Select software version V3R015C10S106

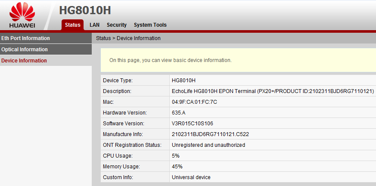[x=193, y=124]
